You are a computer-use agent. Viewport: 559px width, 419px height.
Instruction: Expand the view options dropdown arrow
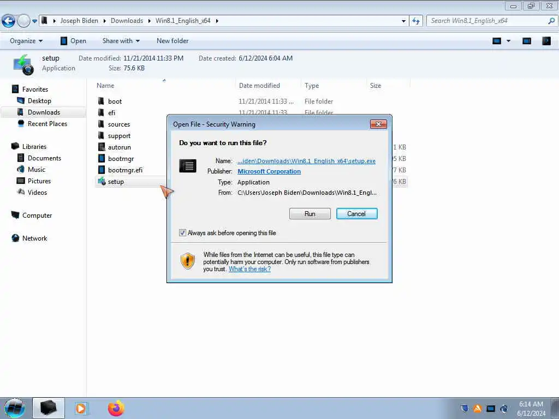509,41
